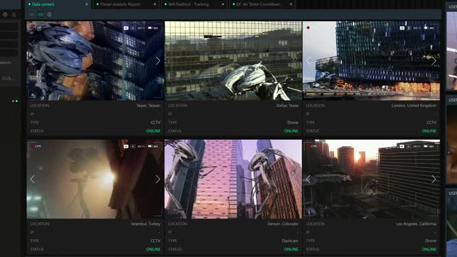Click HD quality icon on Los Angeles feed
This screenshot has height=257, width=457.
click(402, 146)
